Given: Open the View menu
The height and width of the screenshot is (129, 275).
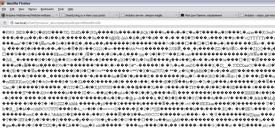Looking at the screenshot, I should [x=21, y=9].
